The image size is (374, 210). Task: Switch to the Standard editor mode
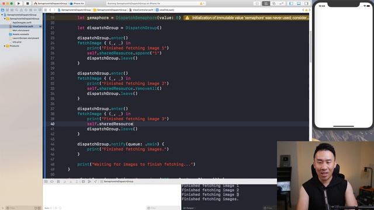pyautogui.click(x=266, y=3)
